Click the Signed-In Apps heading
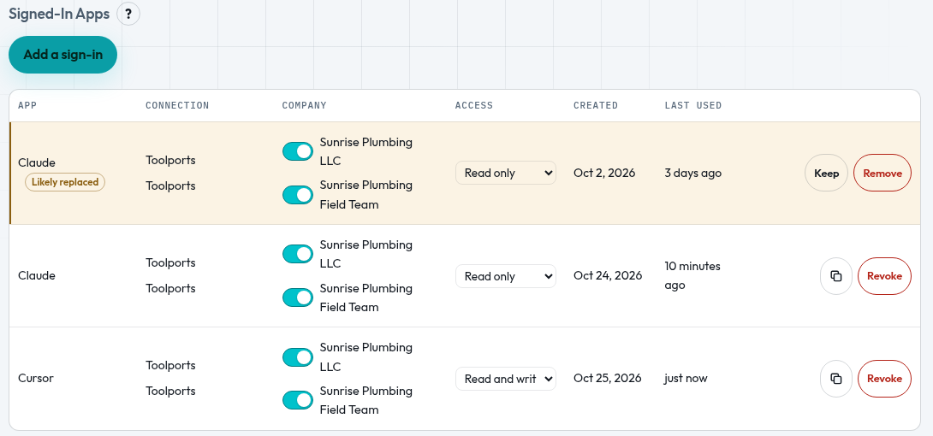This screenshot has width=933, height=436. [x=59, y=15]
